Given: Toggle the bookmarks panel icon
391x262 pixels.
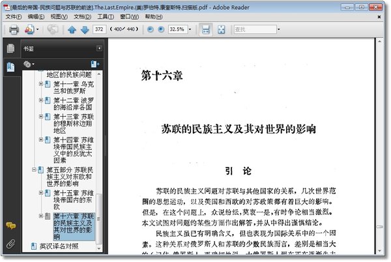Looking at the screenshot, I should [x=10, y=67].
